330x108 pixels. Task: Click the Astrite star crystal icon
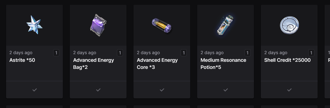[34, 25]
